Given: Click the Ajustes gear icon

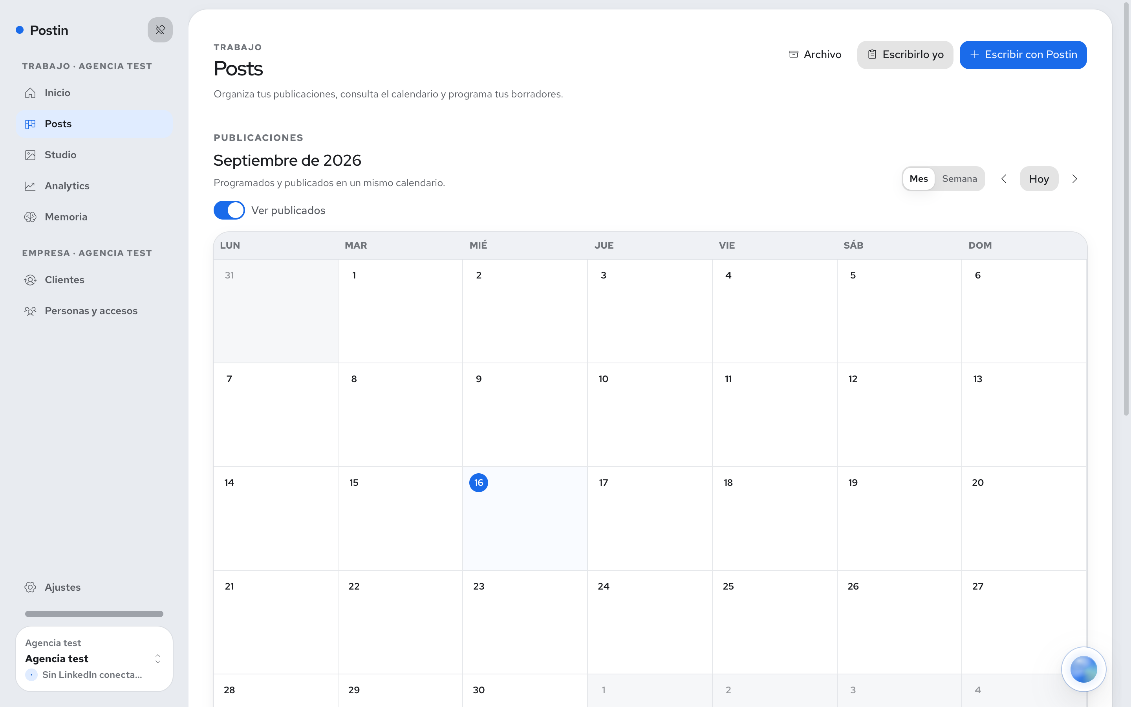Looking at the screenshot, I should click(x=30, y=587).
